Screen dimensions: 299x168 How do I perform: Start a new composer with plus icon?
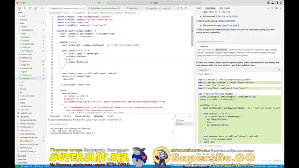[x=268, y=8]
